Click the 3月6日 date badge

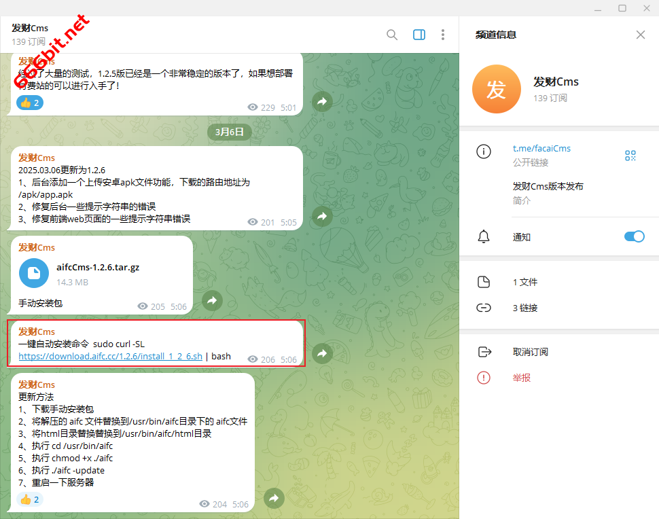pos(230,132)
